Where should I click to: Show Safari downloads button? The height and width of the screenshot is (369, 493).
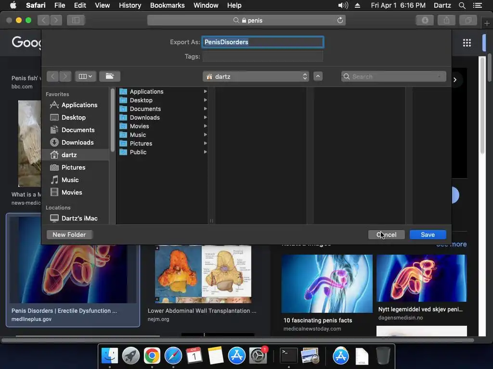coord(425,20)
